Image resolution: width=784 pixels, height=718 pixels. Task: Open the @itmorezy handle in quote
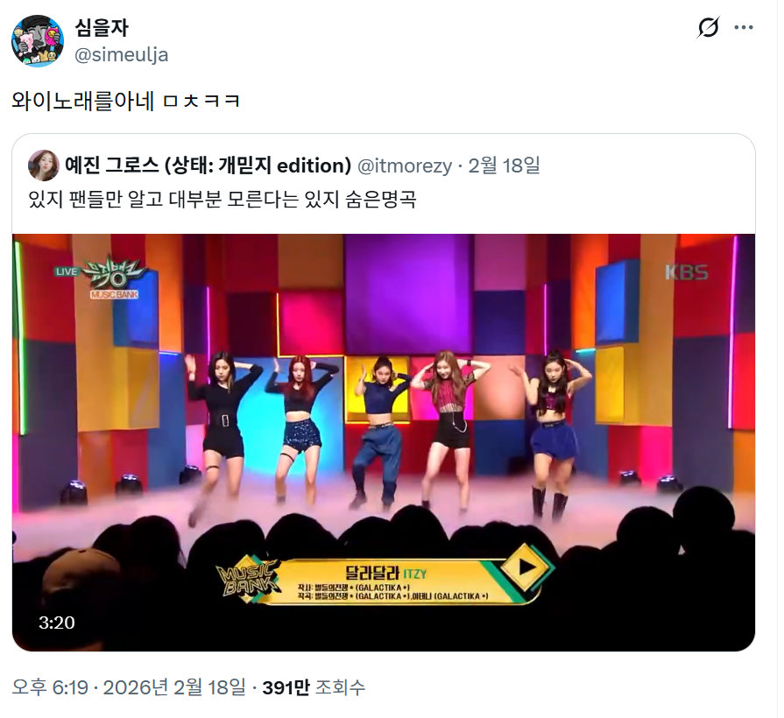[405, 165]
